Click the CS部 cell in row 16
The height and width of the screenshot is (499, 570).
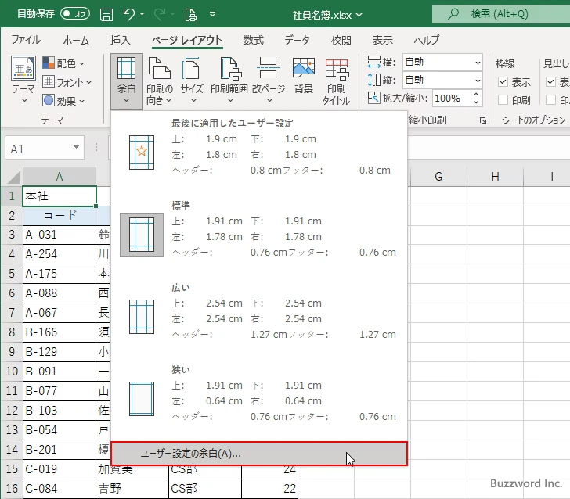205,489
